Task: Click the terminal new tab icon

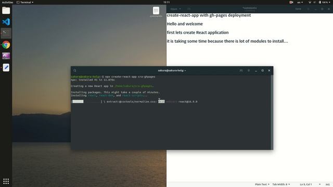Action: coord(241,71)
